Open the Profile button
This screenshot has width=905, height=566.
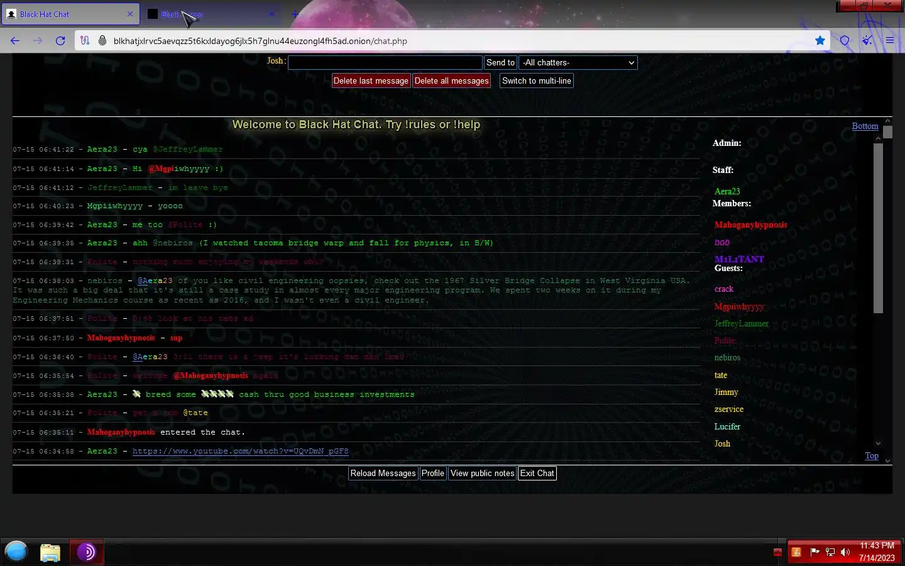pyautogui.click(x=432, y=473)
